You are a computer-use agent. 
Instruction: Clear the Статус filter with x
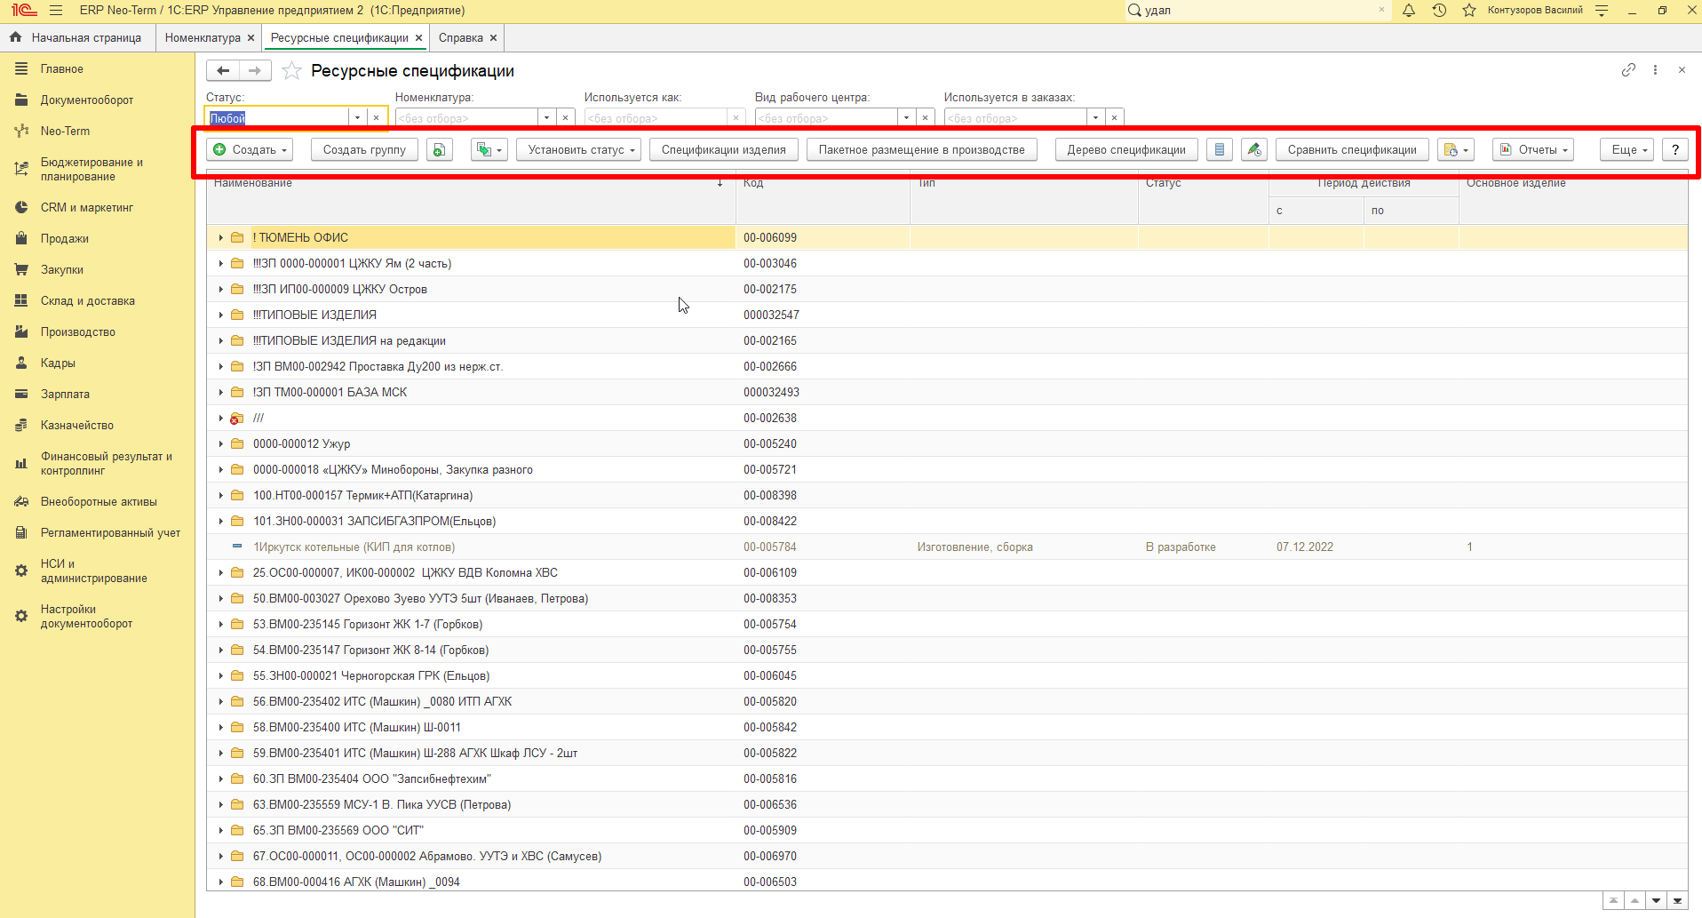pos(377,118)
